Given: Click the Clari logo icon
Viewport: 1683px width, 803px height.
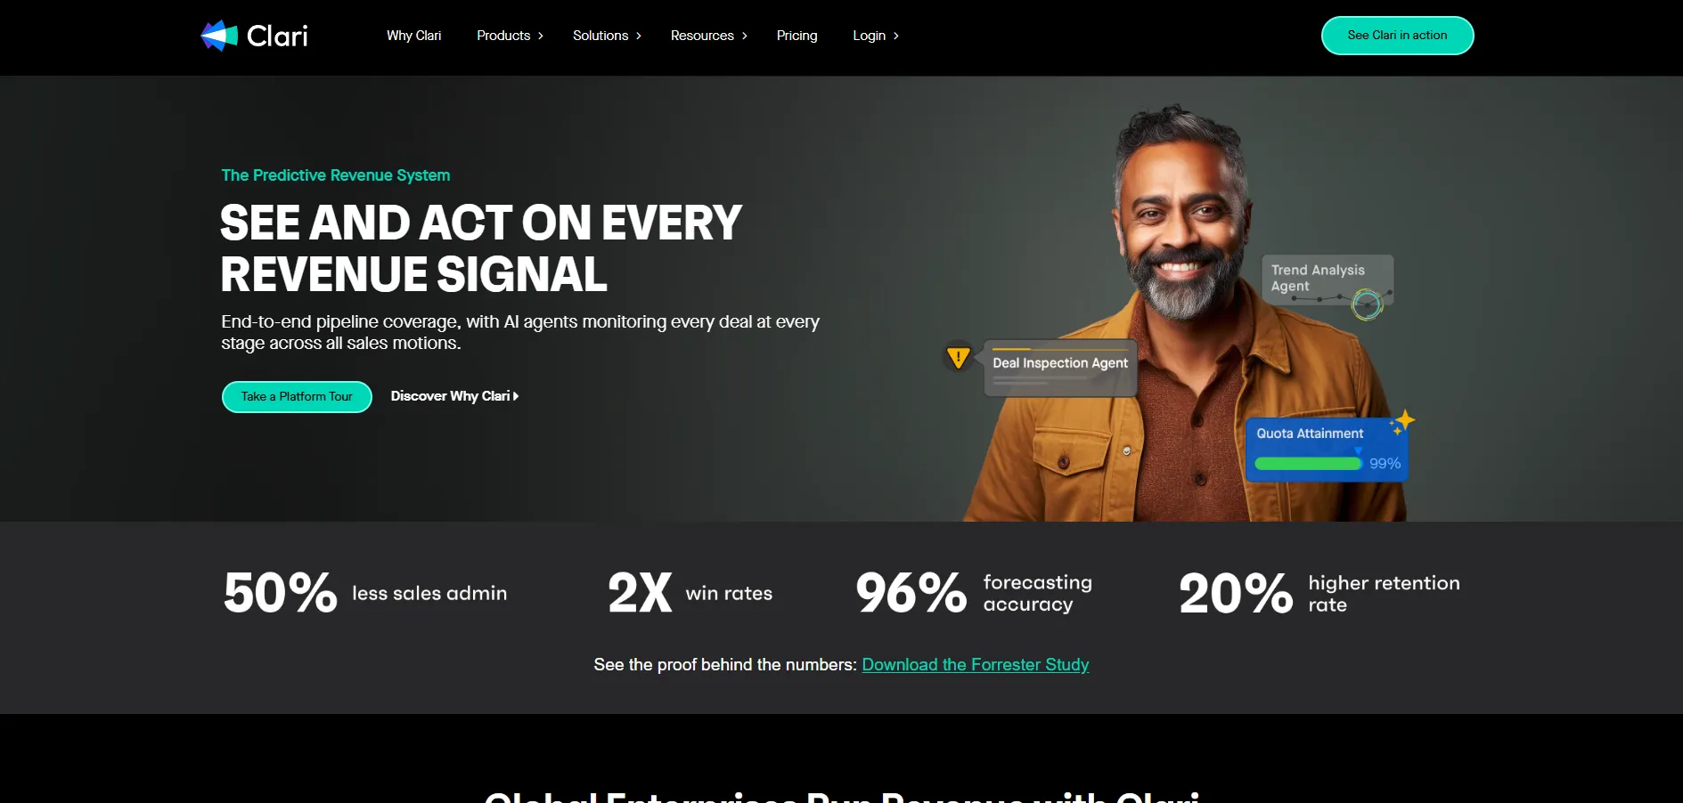Looking at the screenshot, I should pyautogui.click(x=219, y=36).
